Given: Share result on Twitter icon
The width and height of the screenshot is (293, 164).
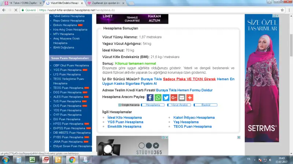Looking at the screenshot, I should (x=166, y=98).
